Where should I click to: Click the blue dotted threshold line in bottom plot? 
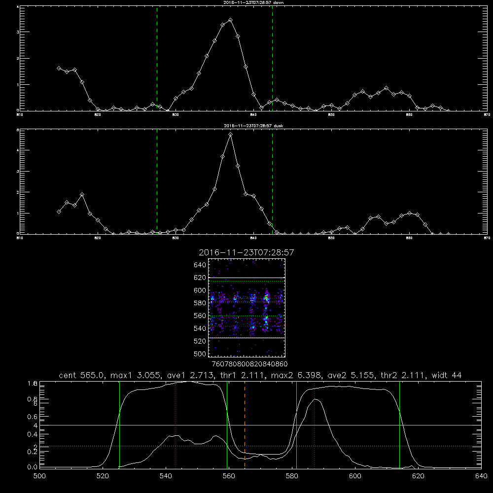[260, 446]
